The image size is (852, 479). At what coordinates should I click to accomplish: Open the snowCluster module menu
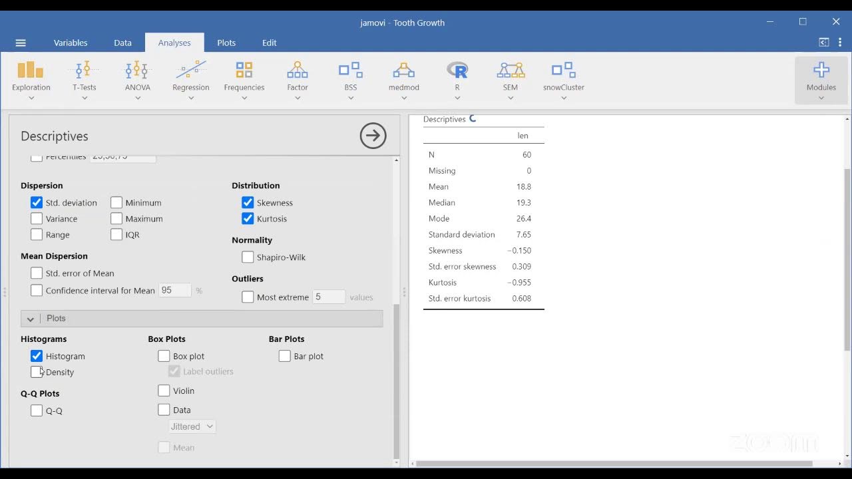(x=564, y=80)
